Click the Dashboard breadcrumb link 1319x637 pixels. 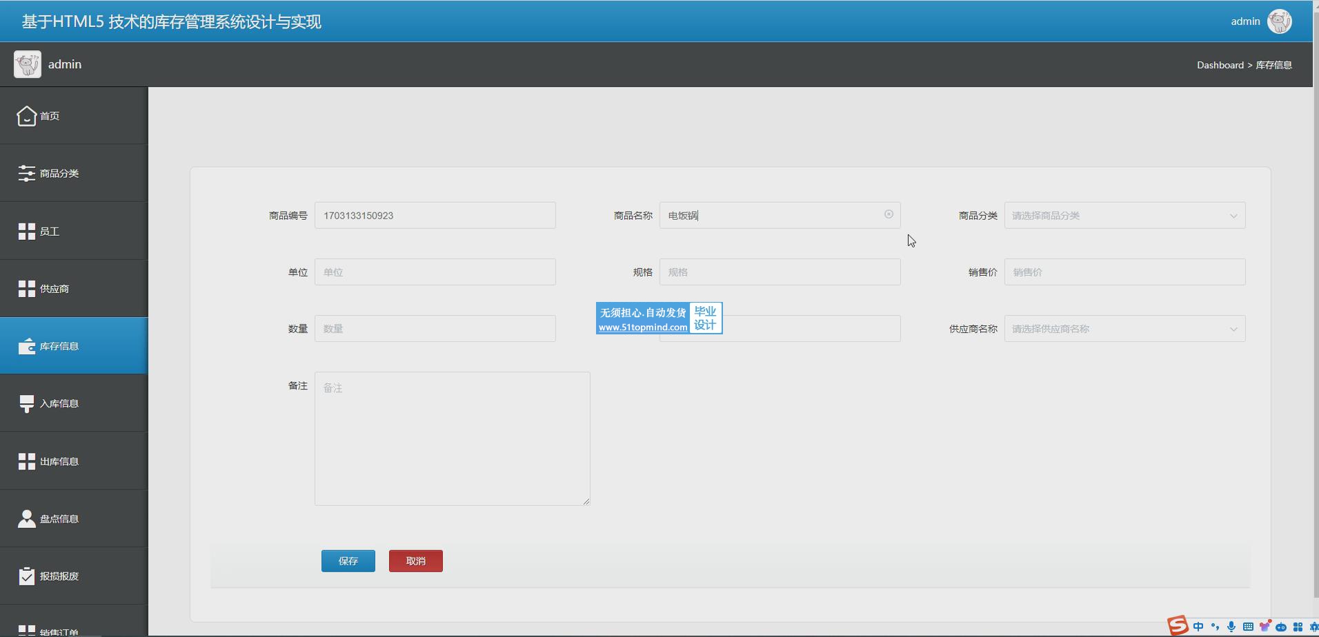[x=1220, y=65]
